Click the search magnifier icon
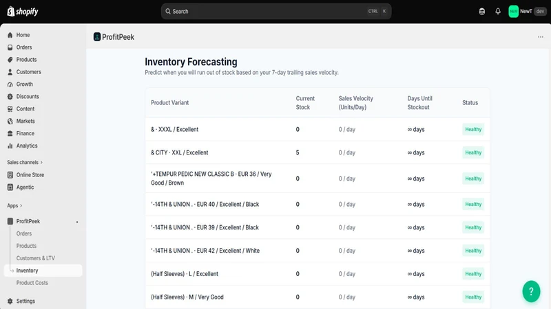 pos(168,11)
